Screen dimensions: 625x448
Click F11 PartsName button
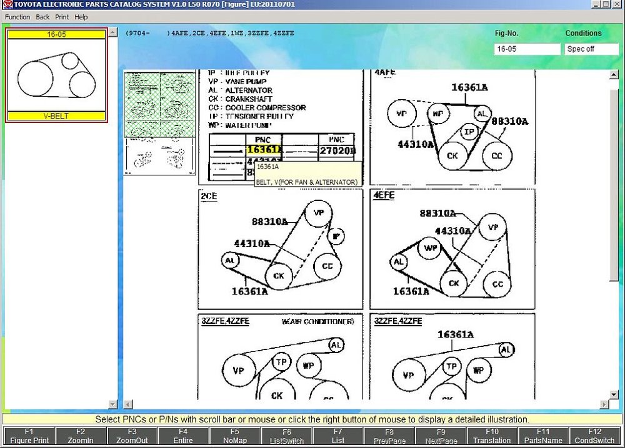543,436
